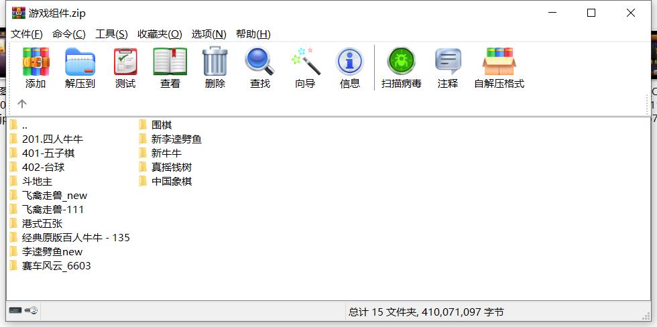Open the 工具(S) menu

(x=111, y=34)
